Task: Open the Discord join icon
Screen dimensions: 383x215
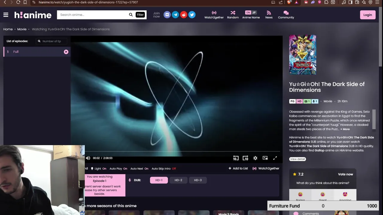Action: pyautogui.click(x=167, y=15)
